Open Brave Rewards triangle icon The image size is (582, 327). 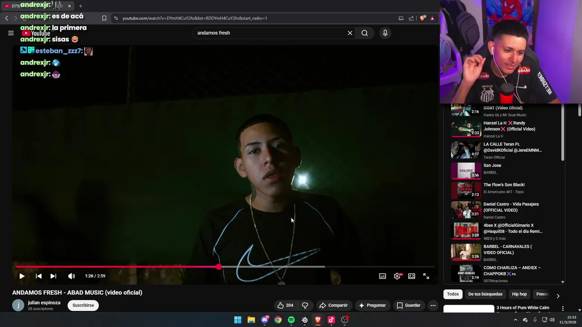[432, 18]
